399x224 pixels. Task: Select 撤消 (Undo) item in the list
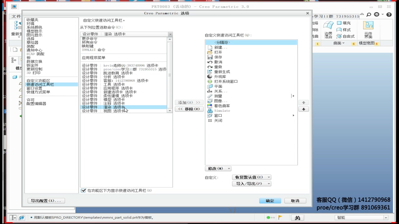click(251, 62)
